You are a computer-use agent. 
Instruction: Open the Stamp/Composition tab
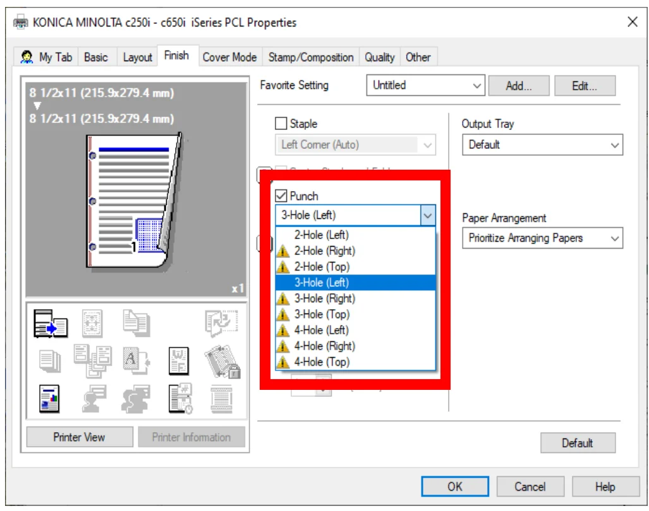(310, 57)
